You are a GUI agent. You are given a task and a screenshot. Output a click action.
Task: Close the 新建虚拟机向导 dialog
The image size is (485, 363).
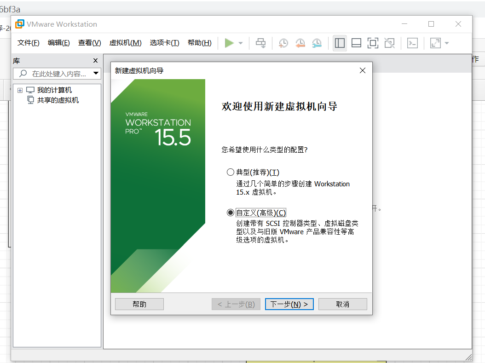click(x=363, y=70)
